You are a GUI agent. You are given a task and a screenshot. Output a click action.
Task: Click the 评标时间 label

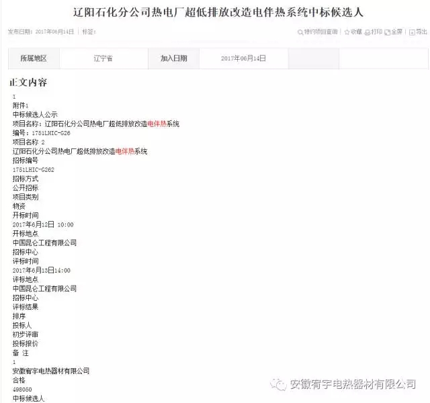26,261
